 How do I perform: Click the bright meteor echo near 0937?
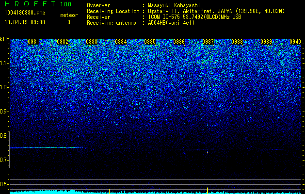click(x=208, y=152)
